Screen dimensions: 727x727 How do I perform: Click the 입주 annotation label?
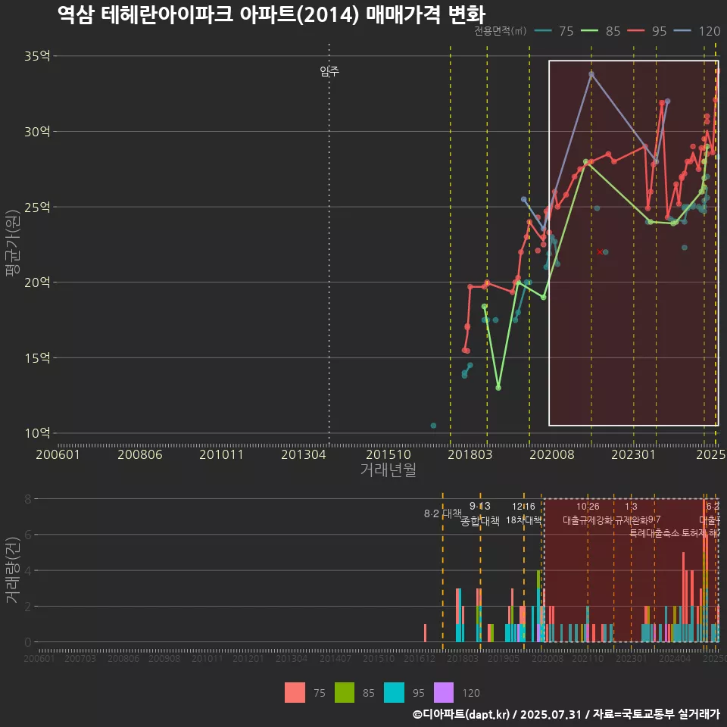coord(329,71)
